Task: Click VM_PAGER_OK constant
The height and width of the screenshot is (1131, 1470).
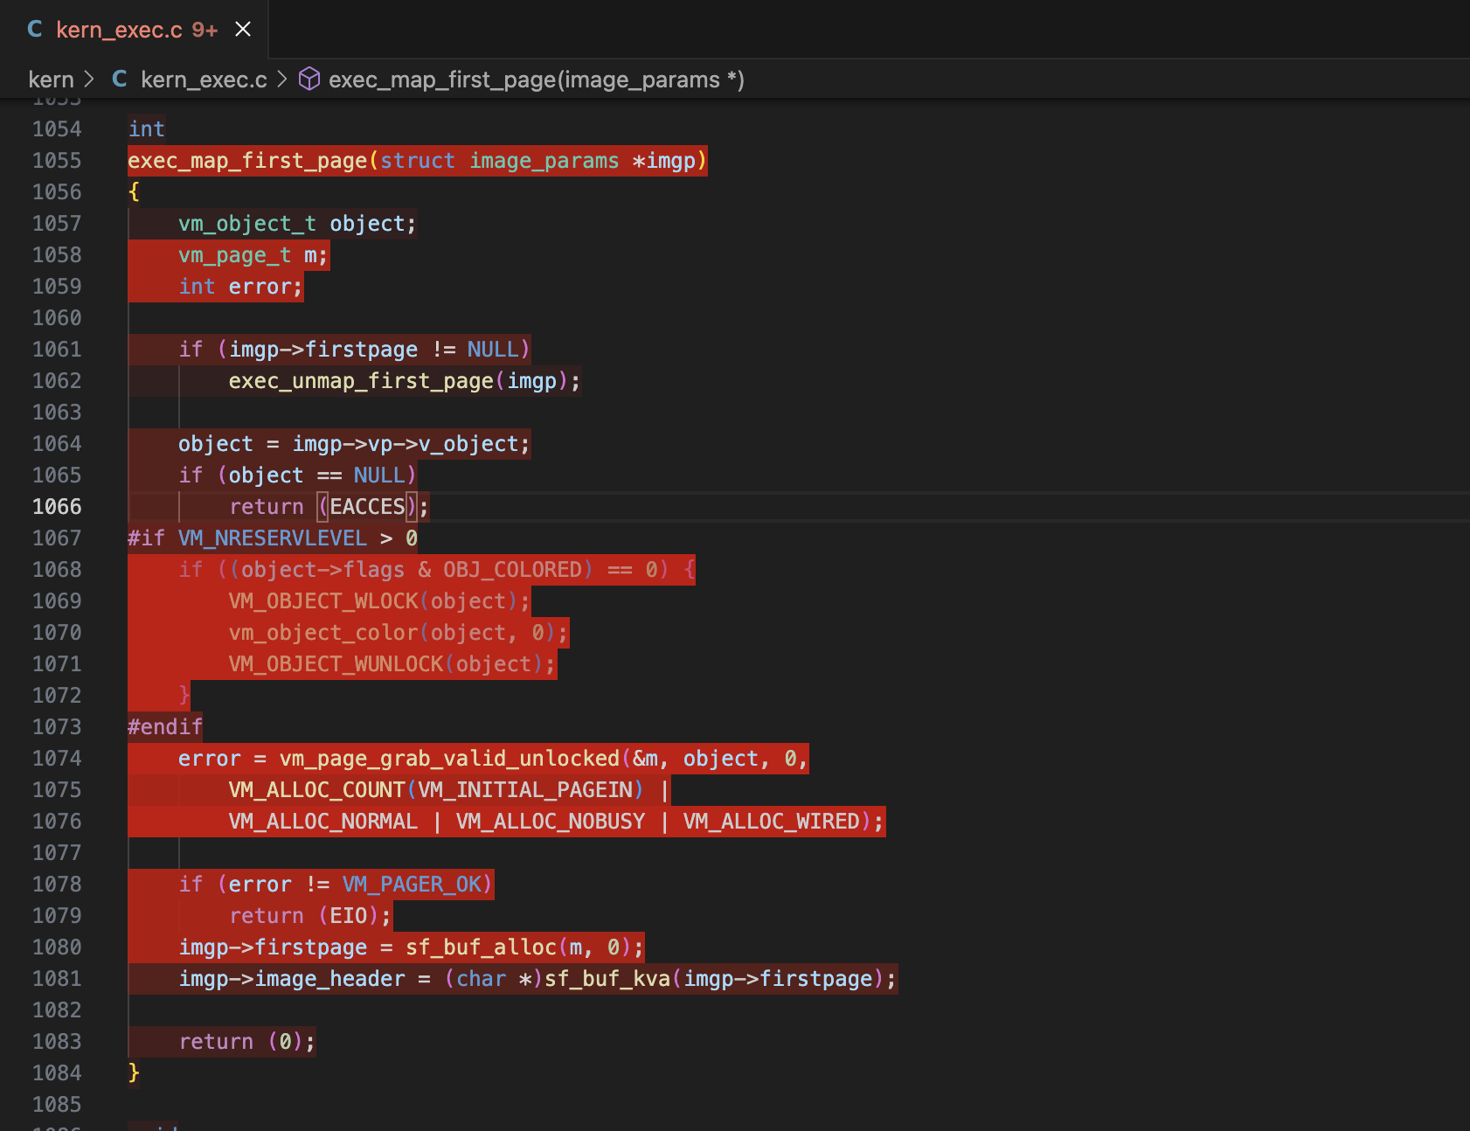Action: click(x=412, y=885)
